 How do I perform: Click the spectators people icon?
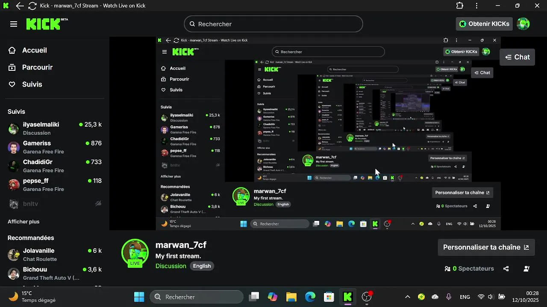[447, 269]
